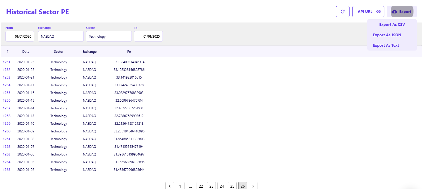The width and height of the screenshot is (422, 189).
Task: Go to page 22
Action: tap(201, 186)
